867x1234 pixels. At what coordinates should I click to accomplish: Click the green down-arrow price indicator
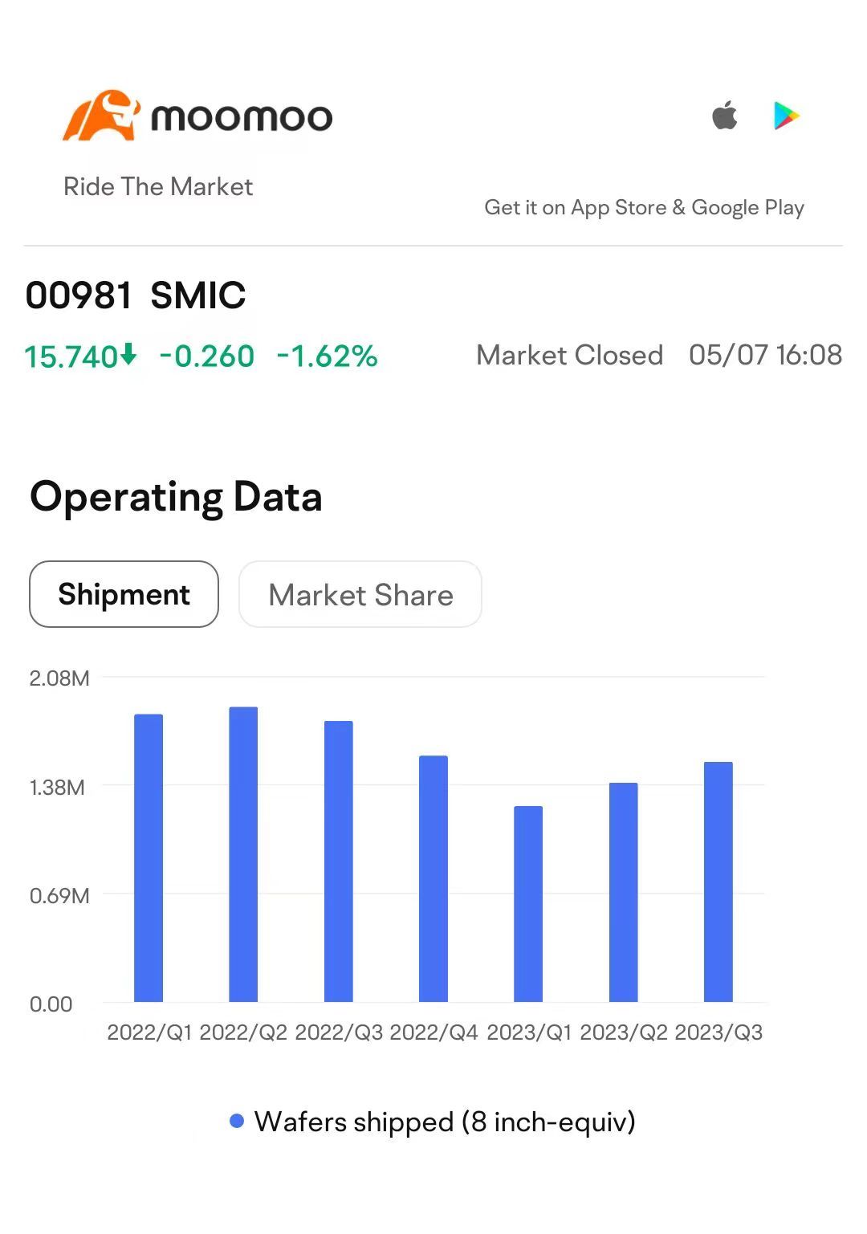coord(128,354)
